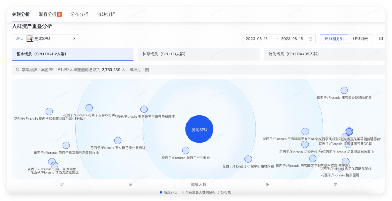392x201 pixels.
Task: Open the 测试SPU selector dropdown
Action: [45, 38]
